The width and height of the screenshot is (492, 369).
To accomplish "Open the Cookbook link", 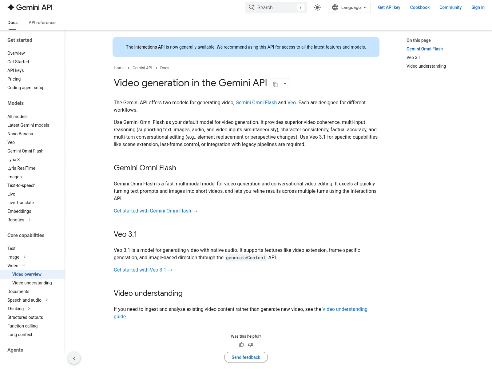I will point(420,7).
